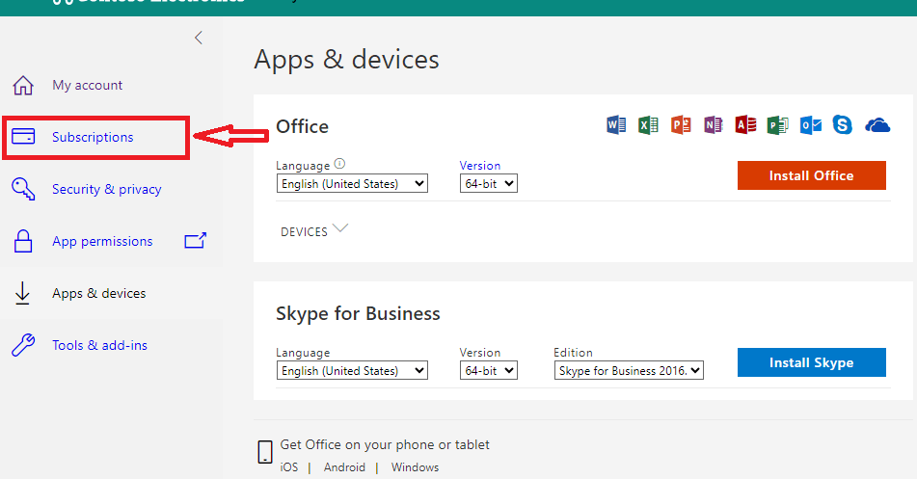Click the OneDrive cloud icon
917x479 pixels.
click(x=877, y=125)
